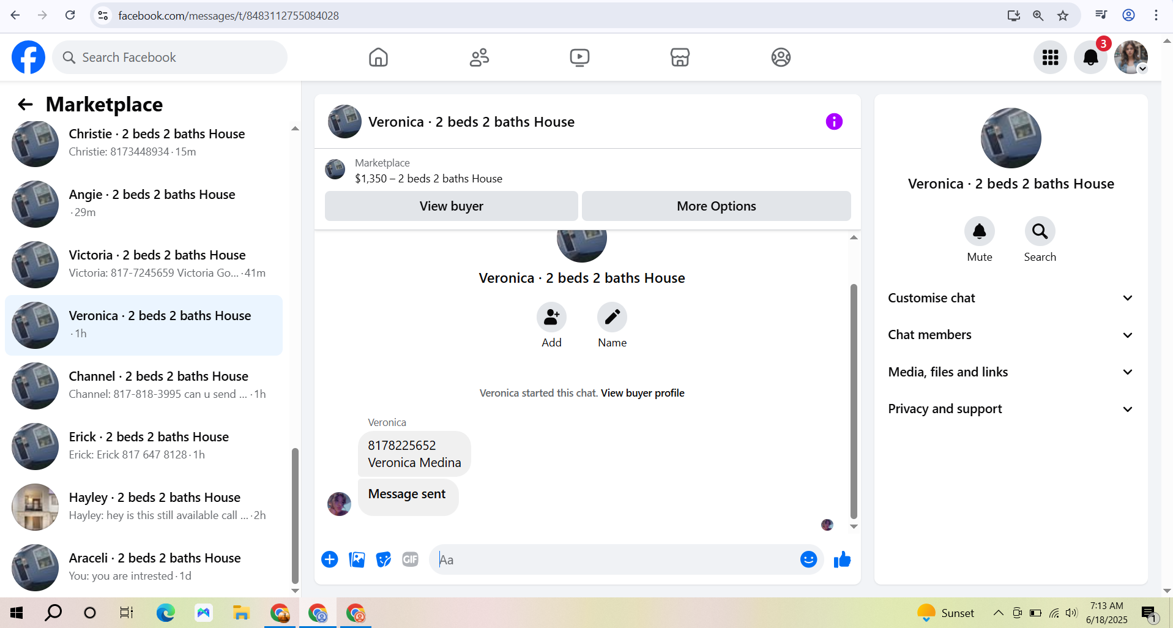Open Windows taskbar search
Screen dimensions: 1173x628
coord(53,613)
